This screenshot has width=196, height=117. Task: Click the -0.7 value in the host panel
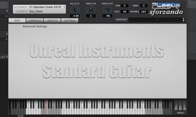point(3,57)
